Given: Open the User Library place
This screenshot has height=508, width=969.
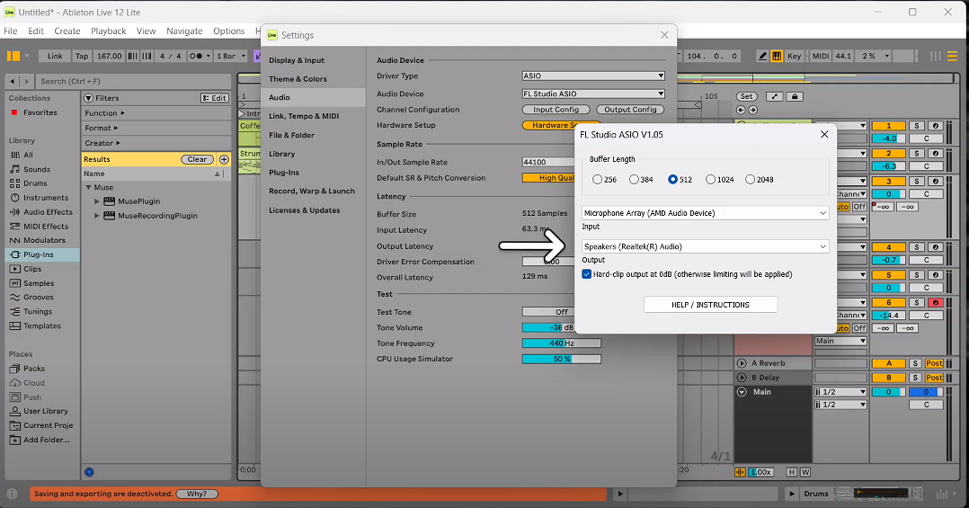Looking at the screenshot, I should click(45, 411).
